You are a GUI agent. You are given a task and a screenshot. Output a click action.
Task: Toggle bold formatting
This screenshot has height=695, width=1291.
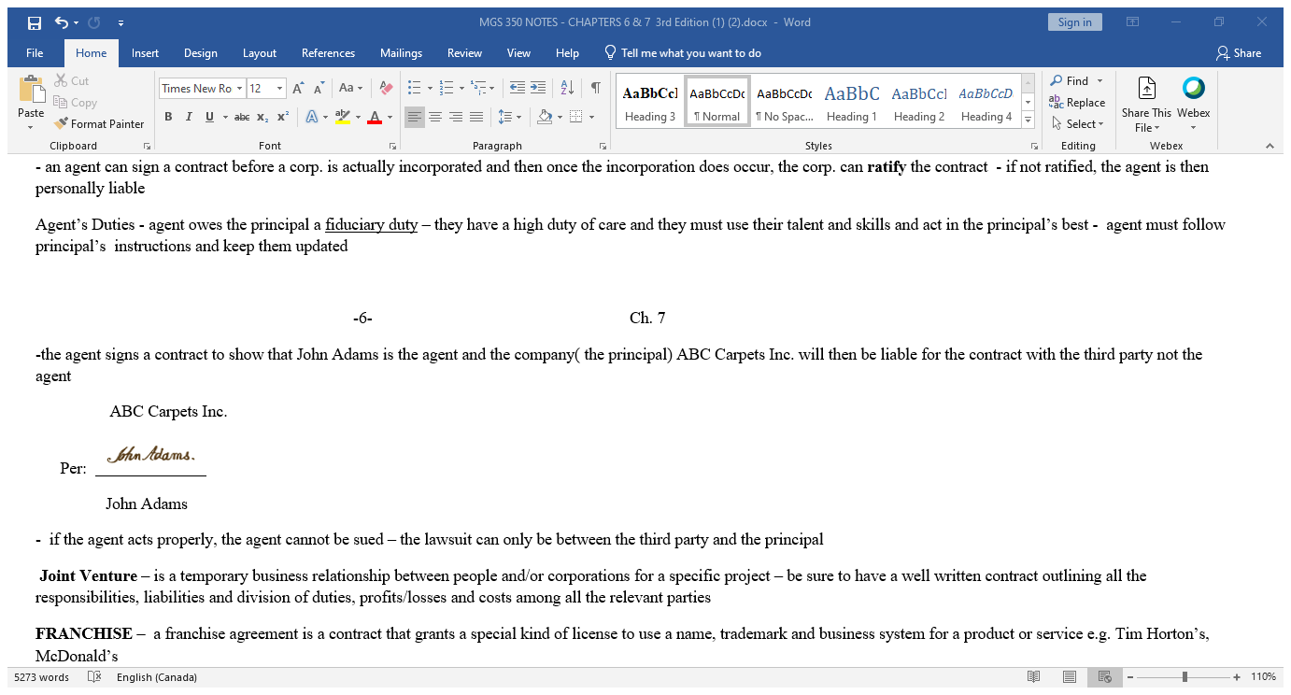pyautogui.click(x=168, y=117)
